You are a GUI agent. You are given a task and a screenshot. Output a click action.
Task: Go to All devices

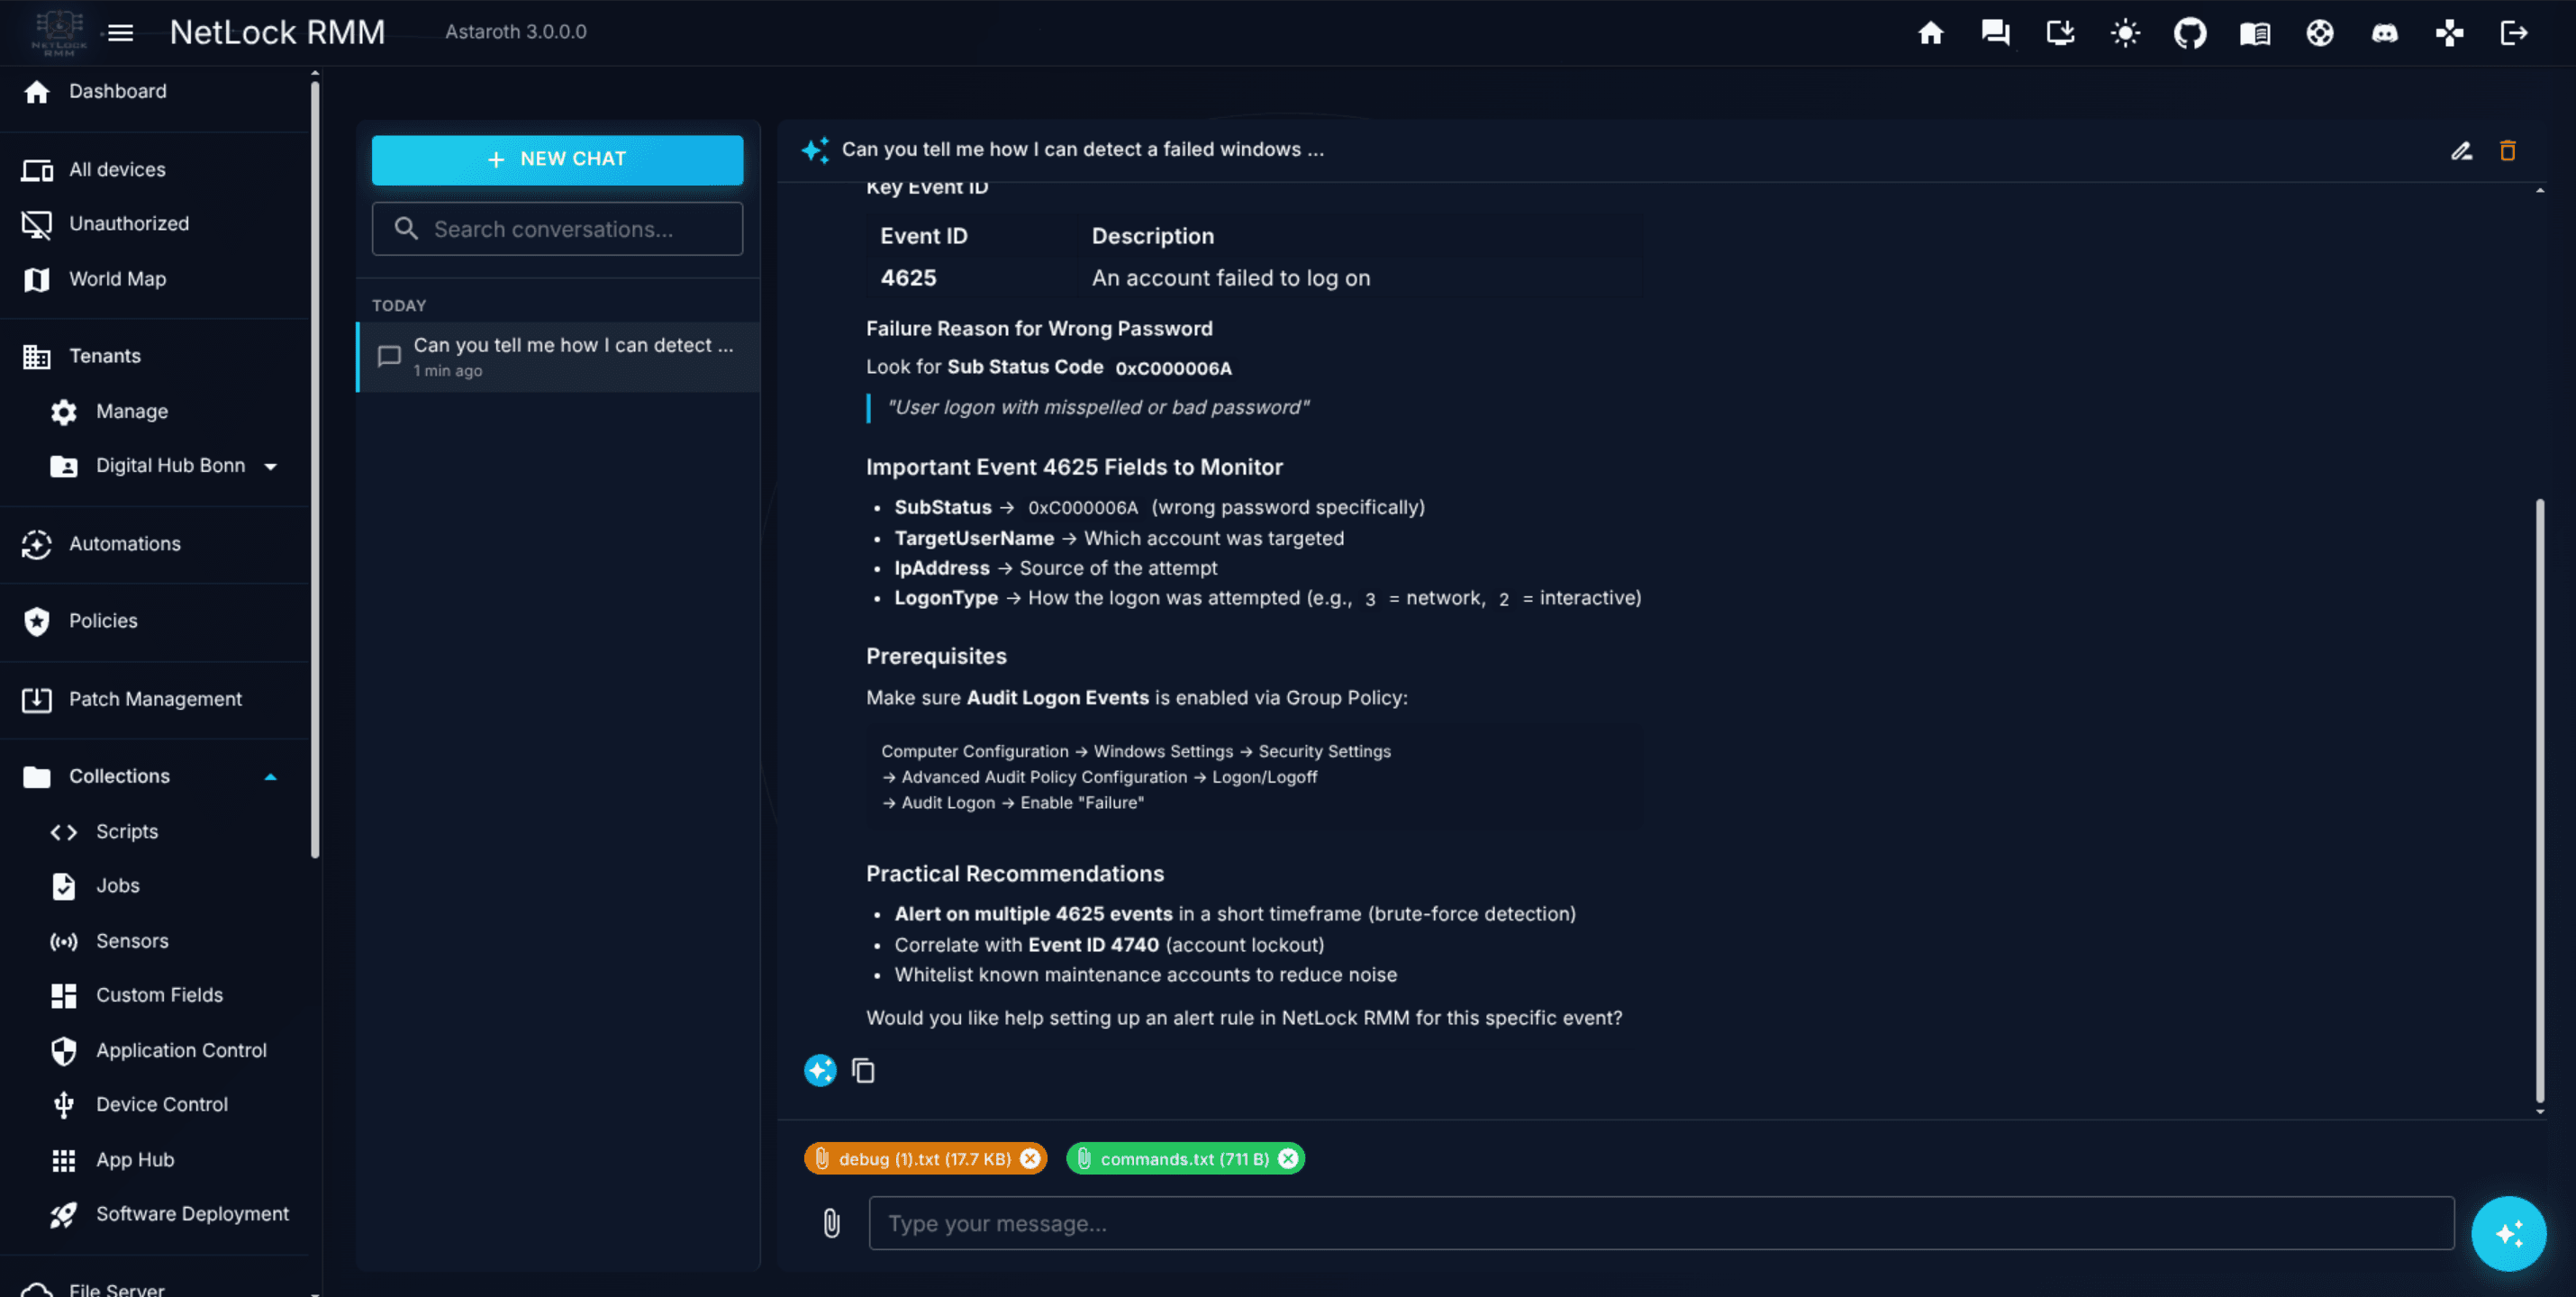point(117,169)
